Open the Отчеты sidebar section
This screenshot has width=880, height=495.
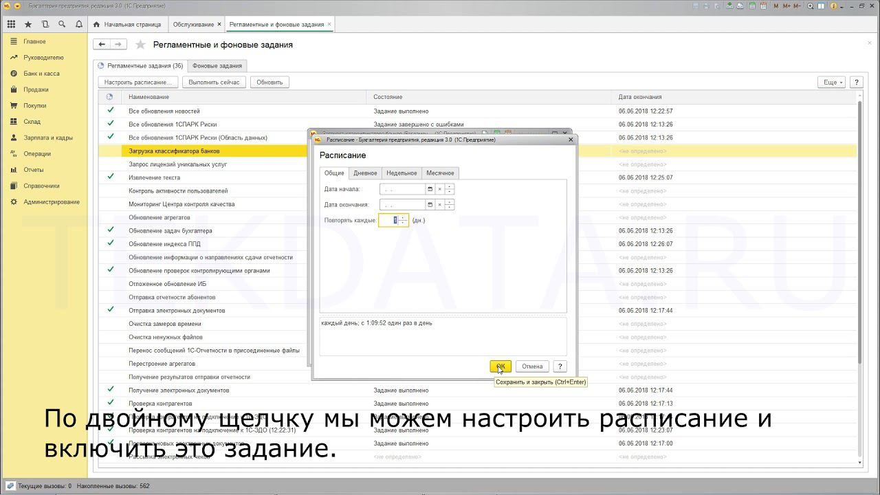coord(33,170)
